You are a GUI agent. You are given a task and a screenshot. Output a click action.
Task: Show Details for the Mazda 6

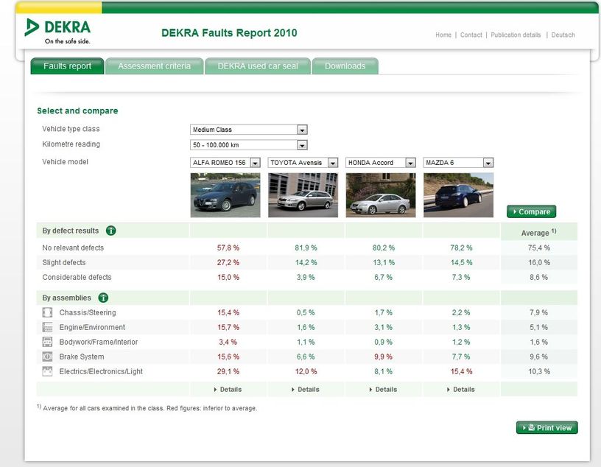point(461,389)
